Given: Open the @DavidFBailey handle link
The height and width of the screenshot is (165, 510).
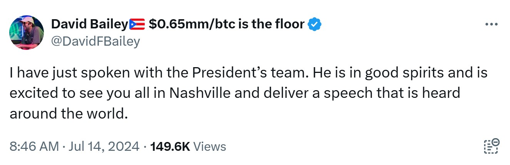Looking at the screenshot, I should 95,41.
